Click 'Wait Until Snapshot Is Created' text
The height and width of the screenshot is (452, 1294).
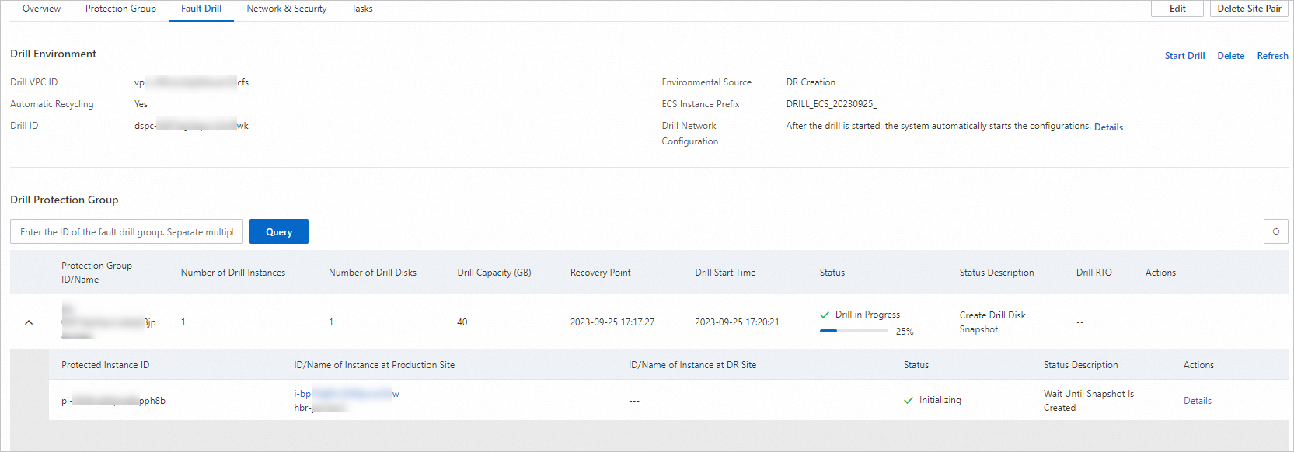(x=1088, y=401)
